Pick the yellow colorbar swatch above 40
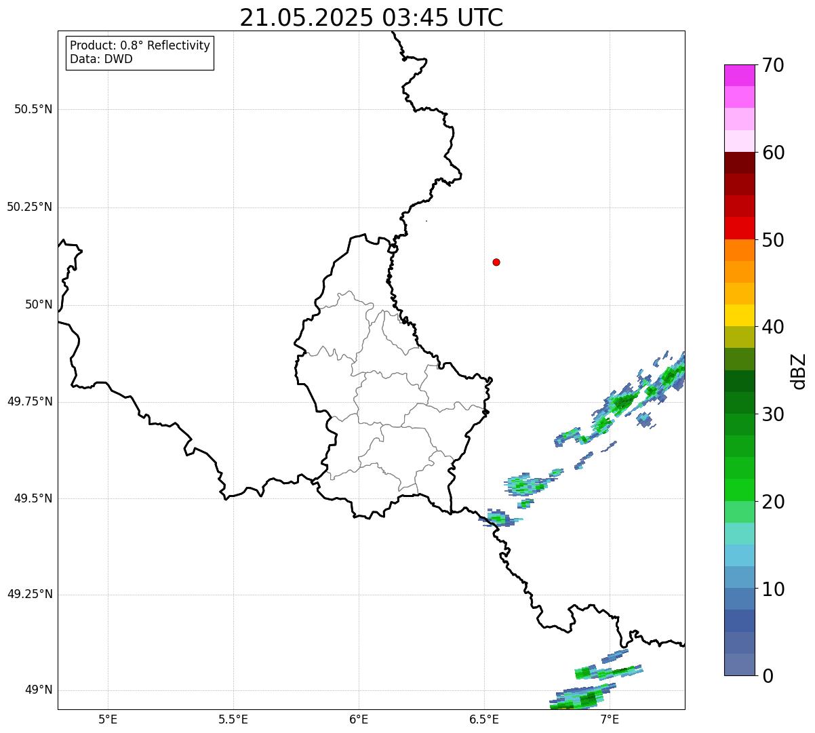815x733 pixels. click(x=739, y=315)
